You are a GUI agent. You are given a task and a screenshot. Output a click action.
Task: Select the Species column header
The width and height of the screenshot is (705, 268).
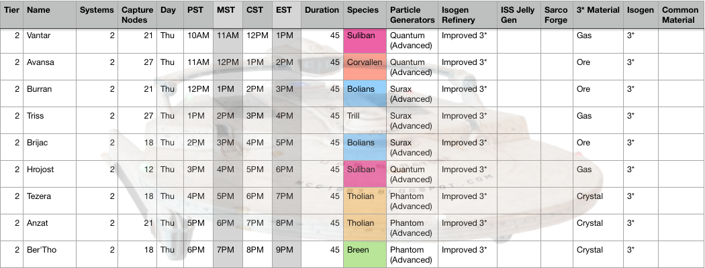363,11
